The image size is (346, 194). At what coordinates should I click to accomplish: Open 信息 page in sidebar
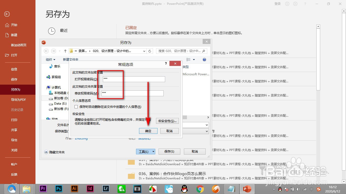(14, 69)
